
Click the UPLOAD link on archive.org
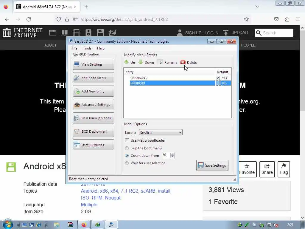point(236,33)
